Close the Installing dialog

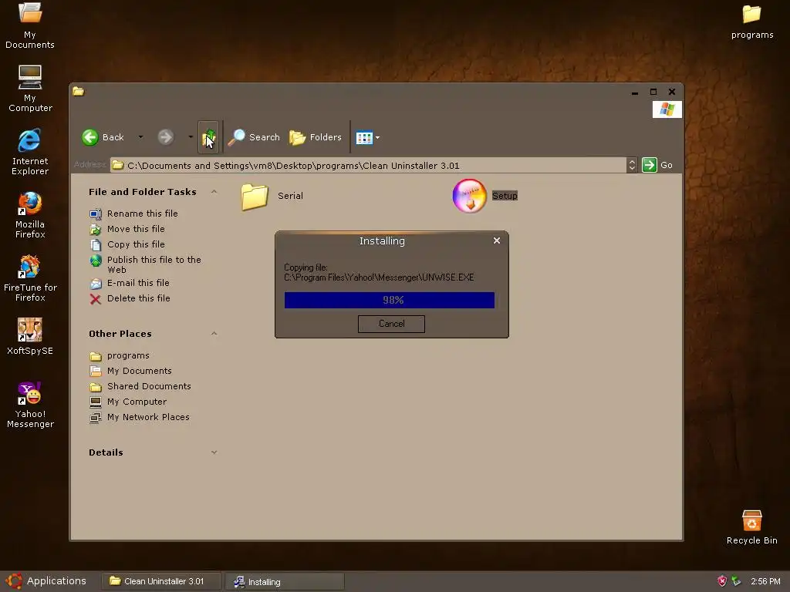point(497,240)
